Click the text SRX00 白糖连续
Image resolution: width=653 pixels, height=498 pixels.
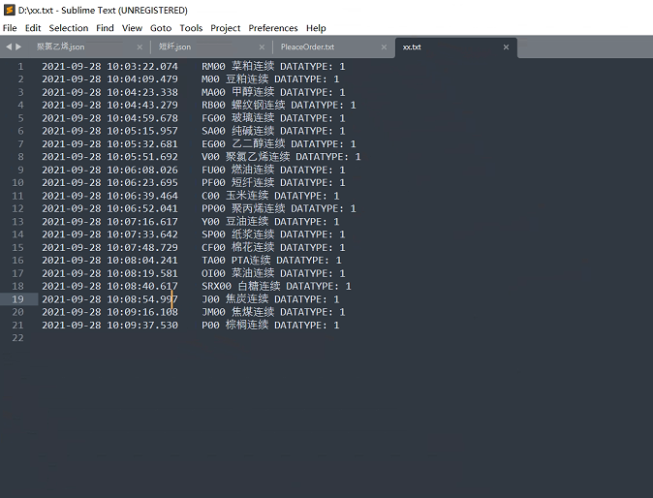[x=240, y=286]
